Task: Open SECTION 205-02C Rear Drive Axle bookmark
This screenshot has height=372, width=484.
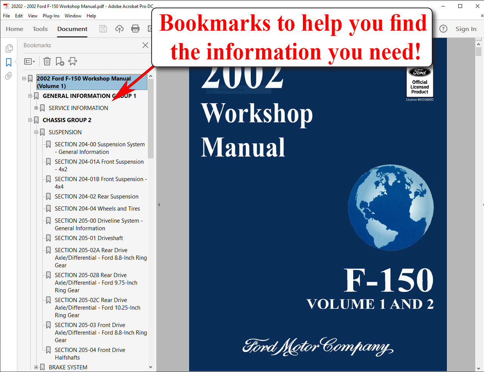Action: [98, 308]
